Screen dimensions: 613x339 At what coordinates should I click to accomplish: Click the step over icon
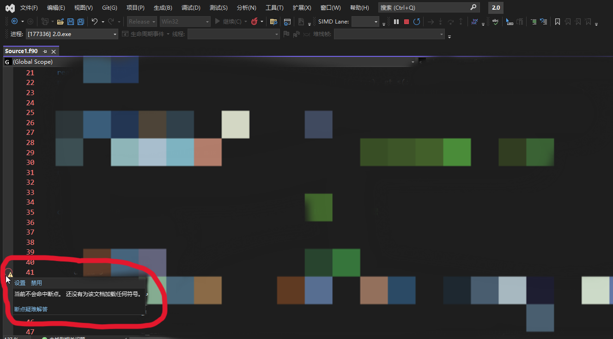pos(450,21)
